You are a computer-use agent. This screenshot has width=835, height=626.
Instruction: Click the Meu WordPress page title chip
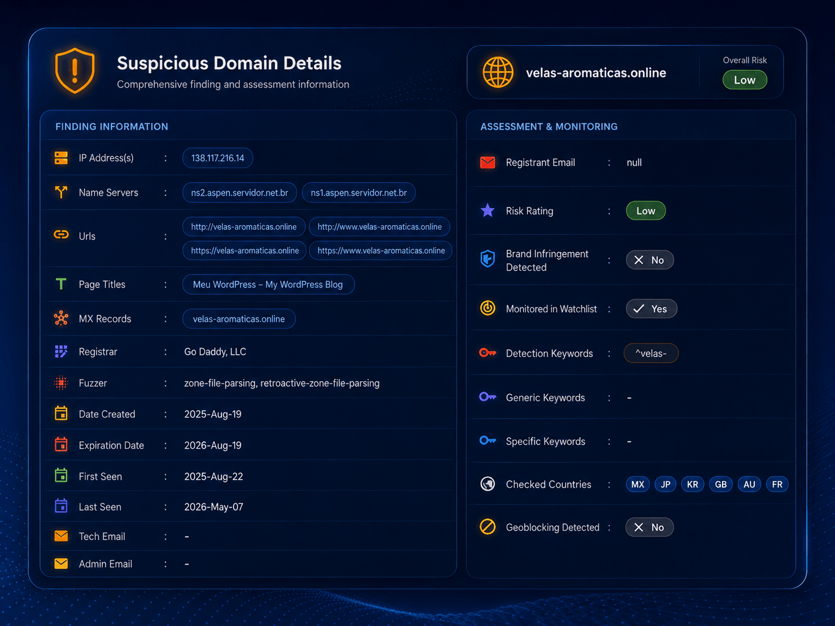coord(268,284)
